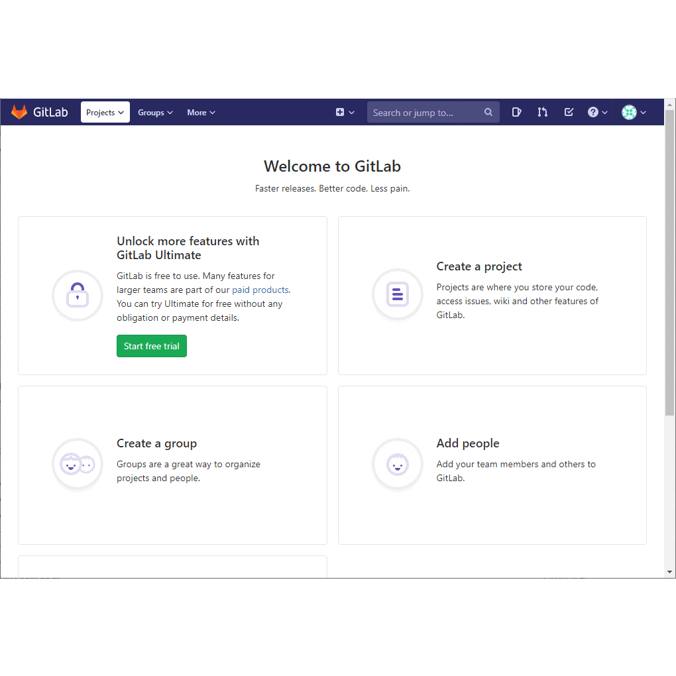The width and height of the screenshot is (676, 676).
Task: Open the Issues icon in navbar
Action: [x=516, y=112]
